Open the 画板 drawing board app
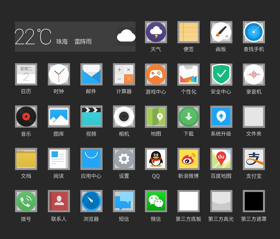280x239 pixels. [221, 32]
